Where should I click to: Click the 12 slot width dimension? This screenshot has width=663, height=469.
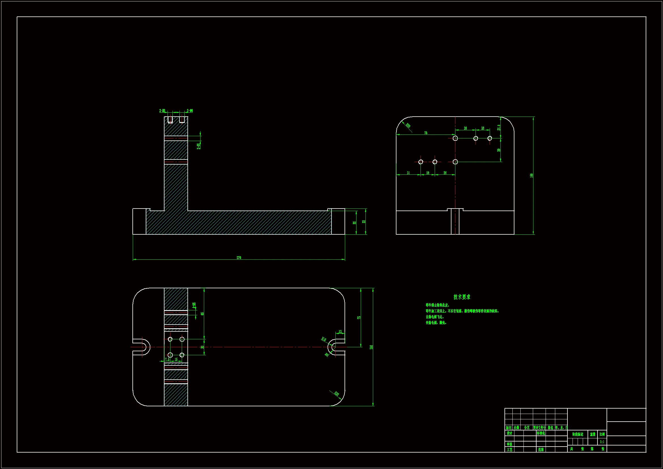pos(340,332)
